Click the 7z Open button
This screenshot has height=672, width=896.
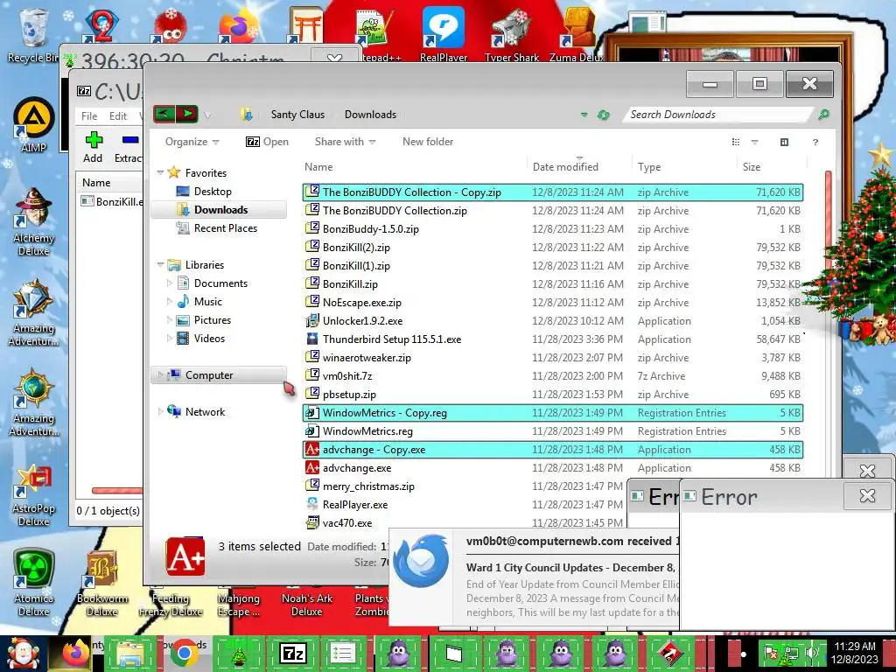(x=267, y=142)
